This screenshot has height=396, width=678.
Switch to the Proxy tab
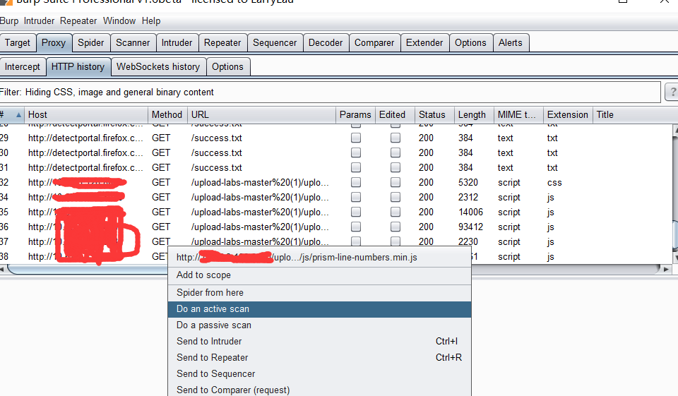pos(54,43)
